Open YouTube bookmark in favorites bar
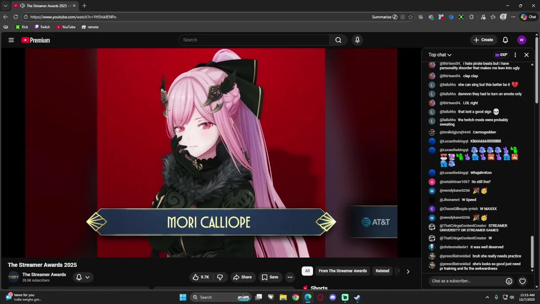Image resolution: width=540 pixels, height=304 pixels. click(x=66, y=27)
